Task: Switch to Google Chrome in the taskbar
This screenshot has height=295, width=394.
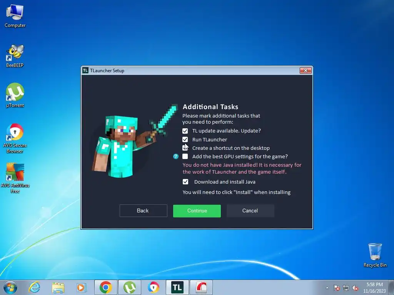Action: pyautogui.click(x=106, y=287)
